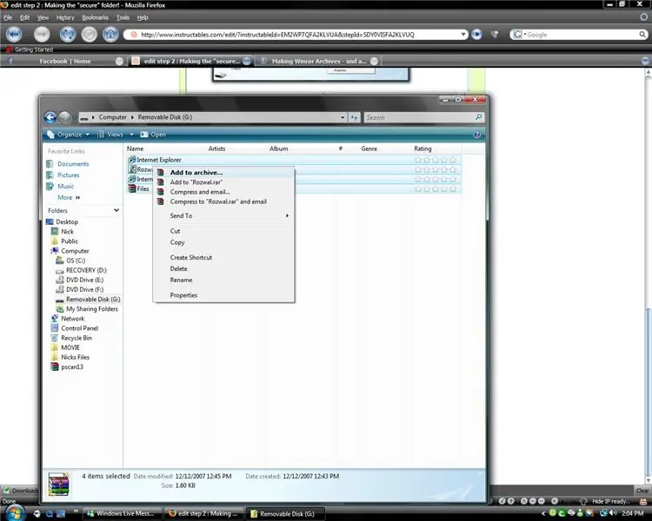
Task: Select Delete in the context menu
Action: [x=223, y=269]
